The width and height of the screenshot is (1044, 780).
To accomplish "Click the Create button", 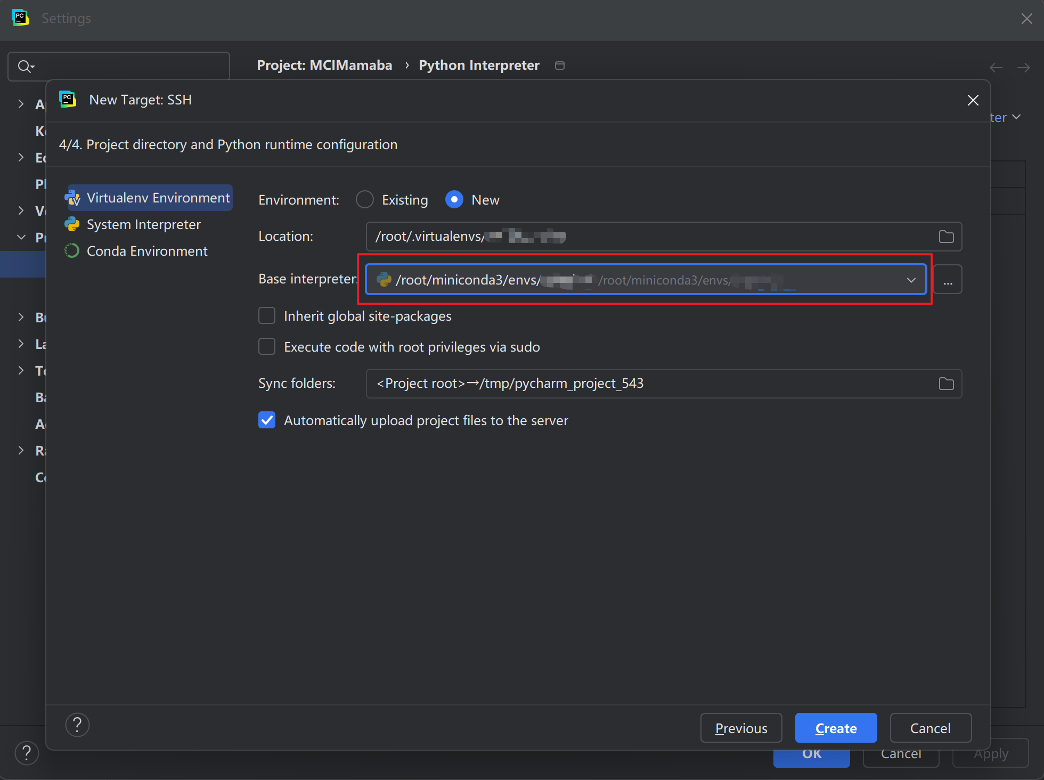I will point(836,728).
